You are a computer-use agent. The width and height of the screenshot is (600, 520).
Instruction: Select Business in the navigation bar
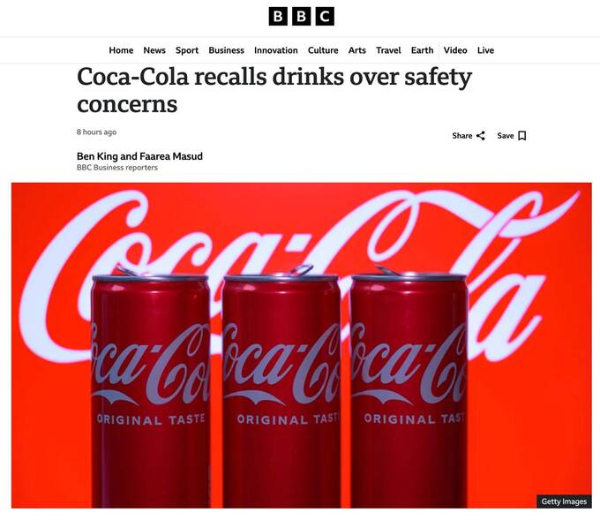point(226,50)
